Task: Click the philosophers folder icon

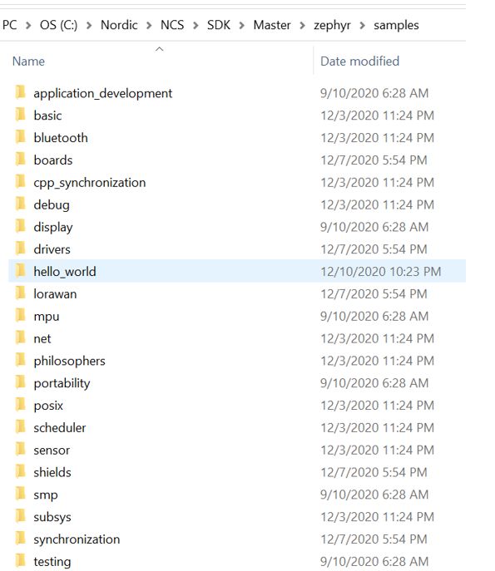Action: 21,360
